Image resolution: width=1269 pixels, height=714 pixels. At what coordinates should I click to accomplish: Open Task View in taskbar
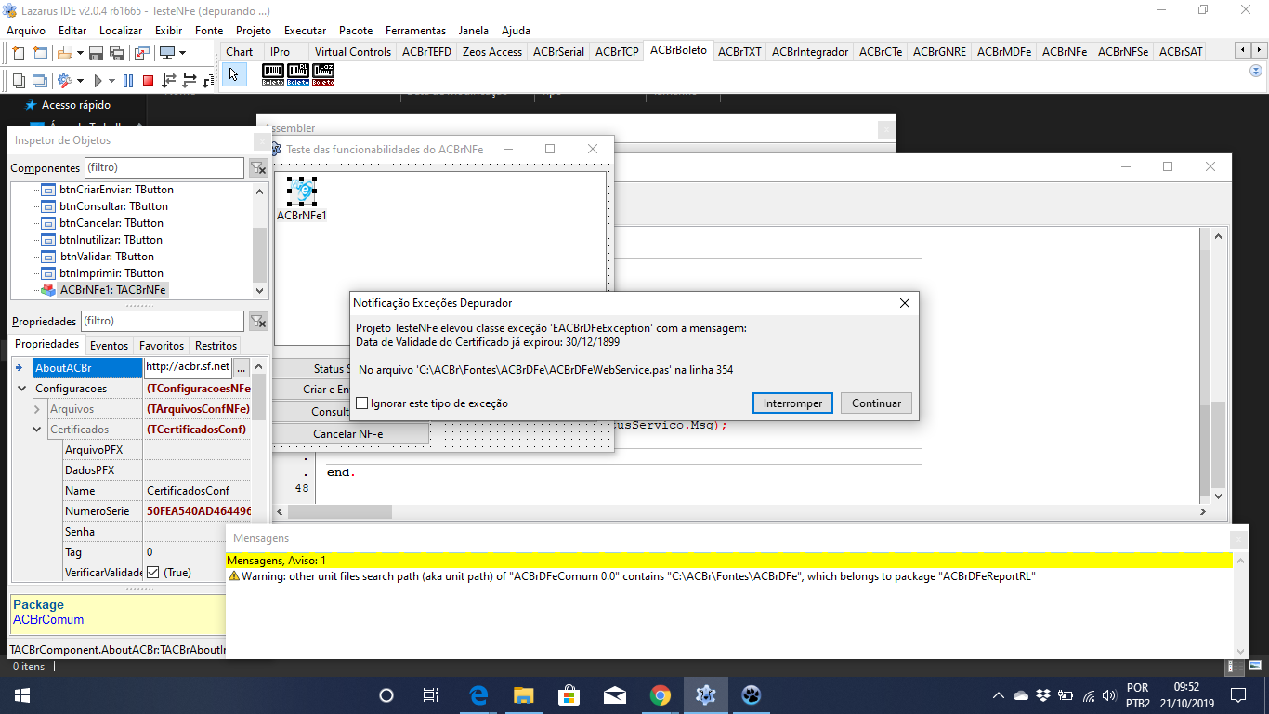click(x=431, y=694)
